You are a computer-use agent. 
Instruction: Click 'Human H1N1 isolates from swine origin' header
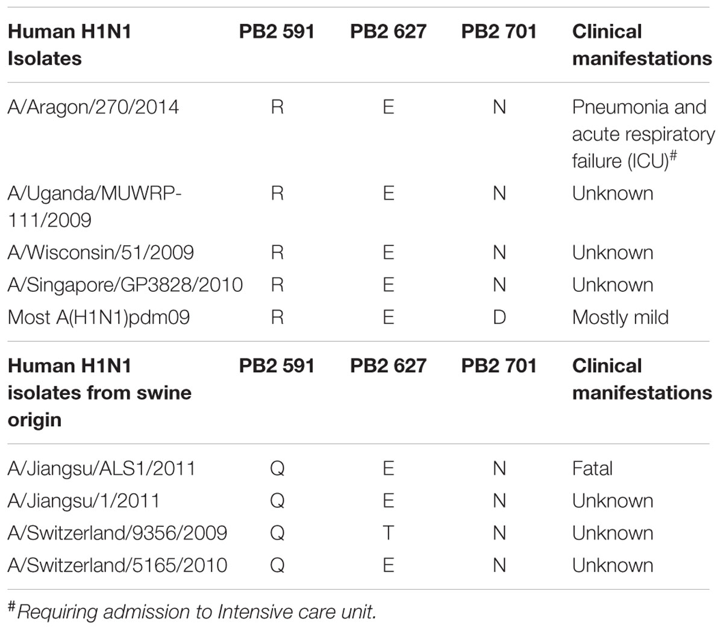point(99,392)
